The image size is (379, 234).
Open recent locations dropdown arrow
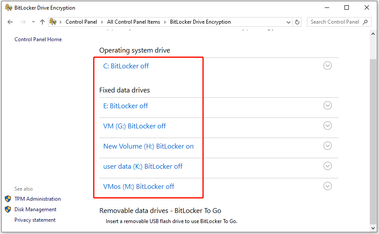[x=33, y=22]
